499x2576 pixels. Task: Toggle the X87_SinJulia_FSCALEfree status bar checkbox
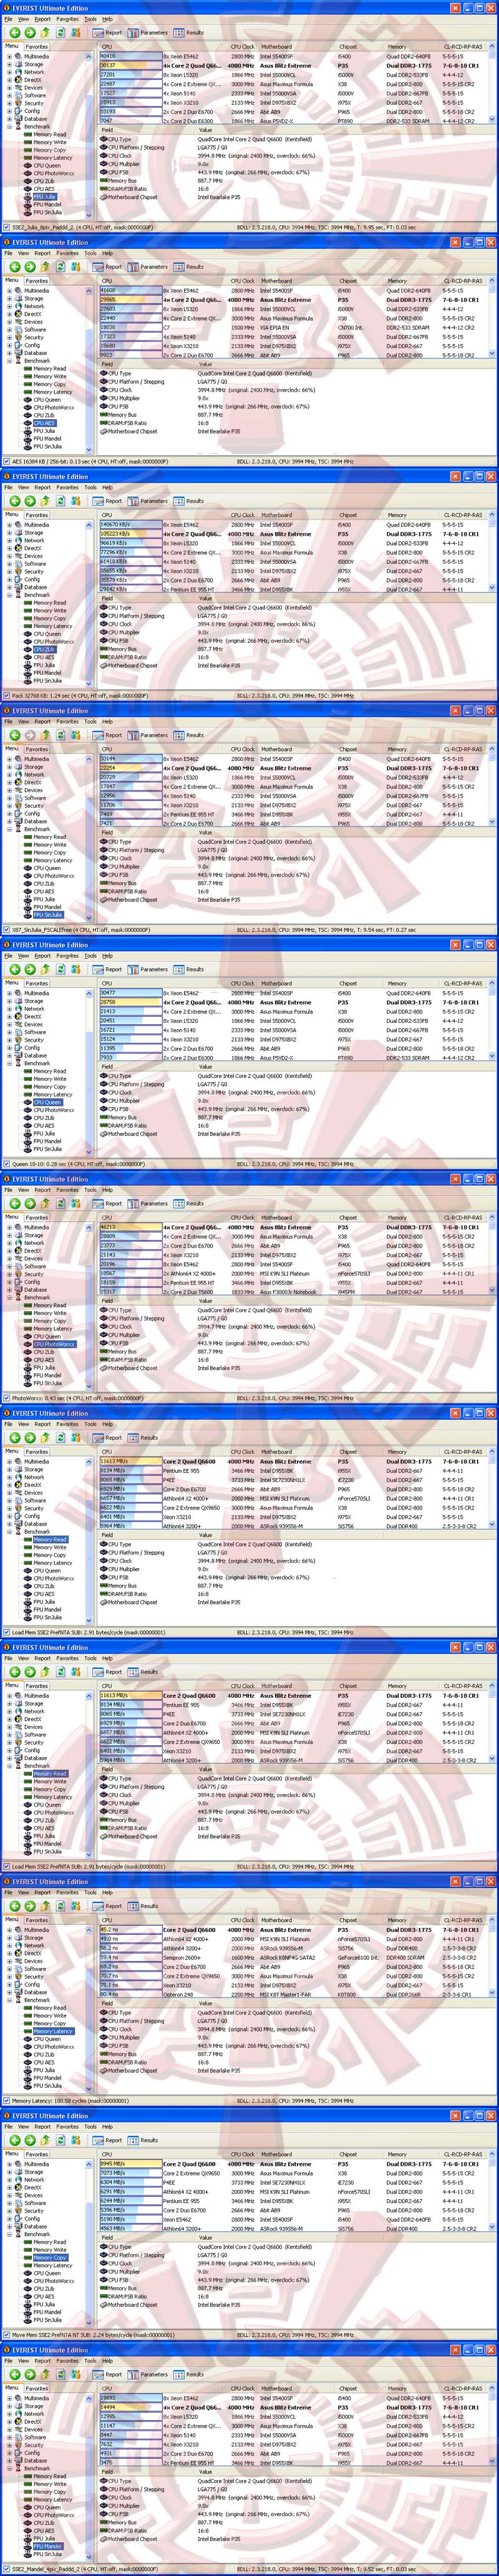point(6,930)
